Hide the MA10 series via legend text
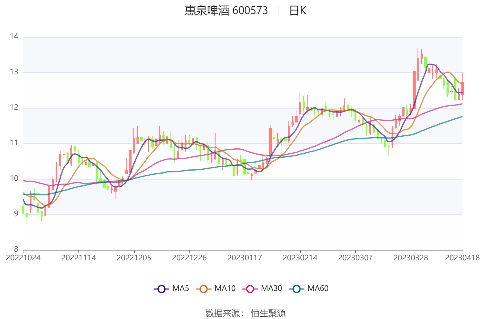Image resolution: width=491 pixels, height=319 pixels. point(225,288)
